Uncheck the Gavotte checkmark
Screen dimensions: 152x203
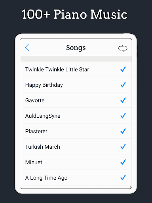click(123, 100)
